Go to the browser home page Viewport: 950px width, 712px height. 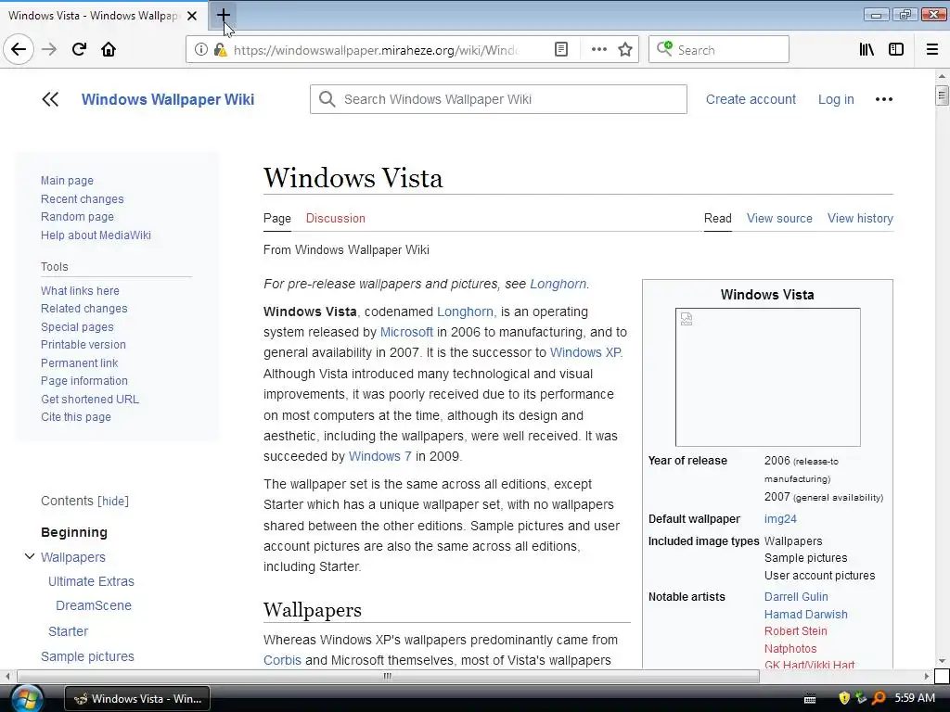(x=109, y=50)
